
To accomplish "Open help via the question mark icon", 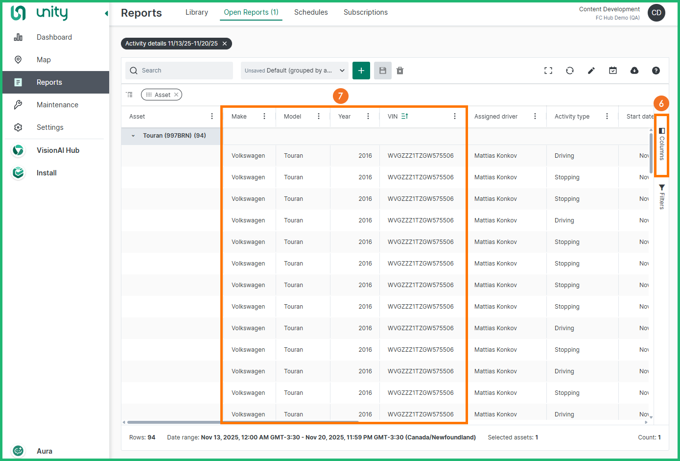I will (x=656, y=71).
